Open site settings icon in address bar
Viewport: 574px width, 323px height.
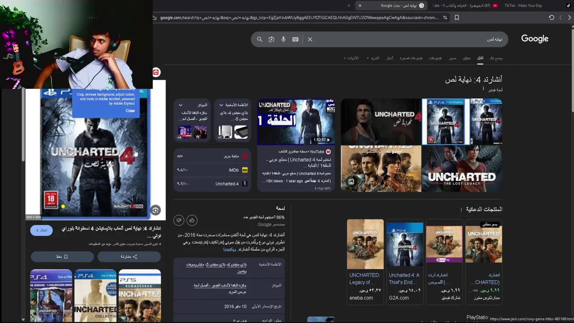[x=445, y=17]
